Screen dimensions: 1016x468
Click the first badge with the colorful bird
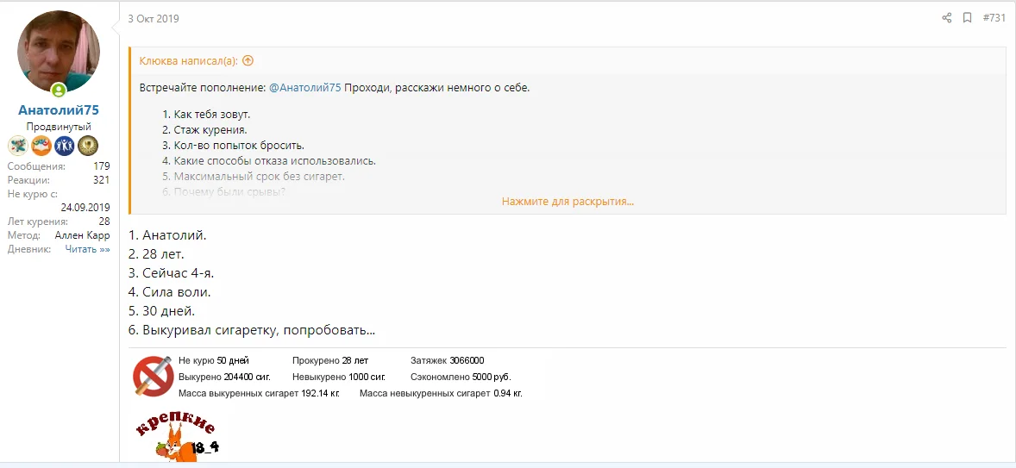[17, 146]
